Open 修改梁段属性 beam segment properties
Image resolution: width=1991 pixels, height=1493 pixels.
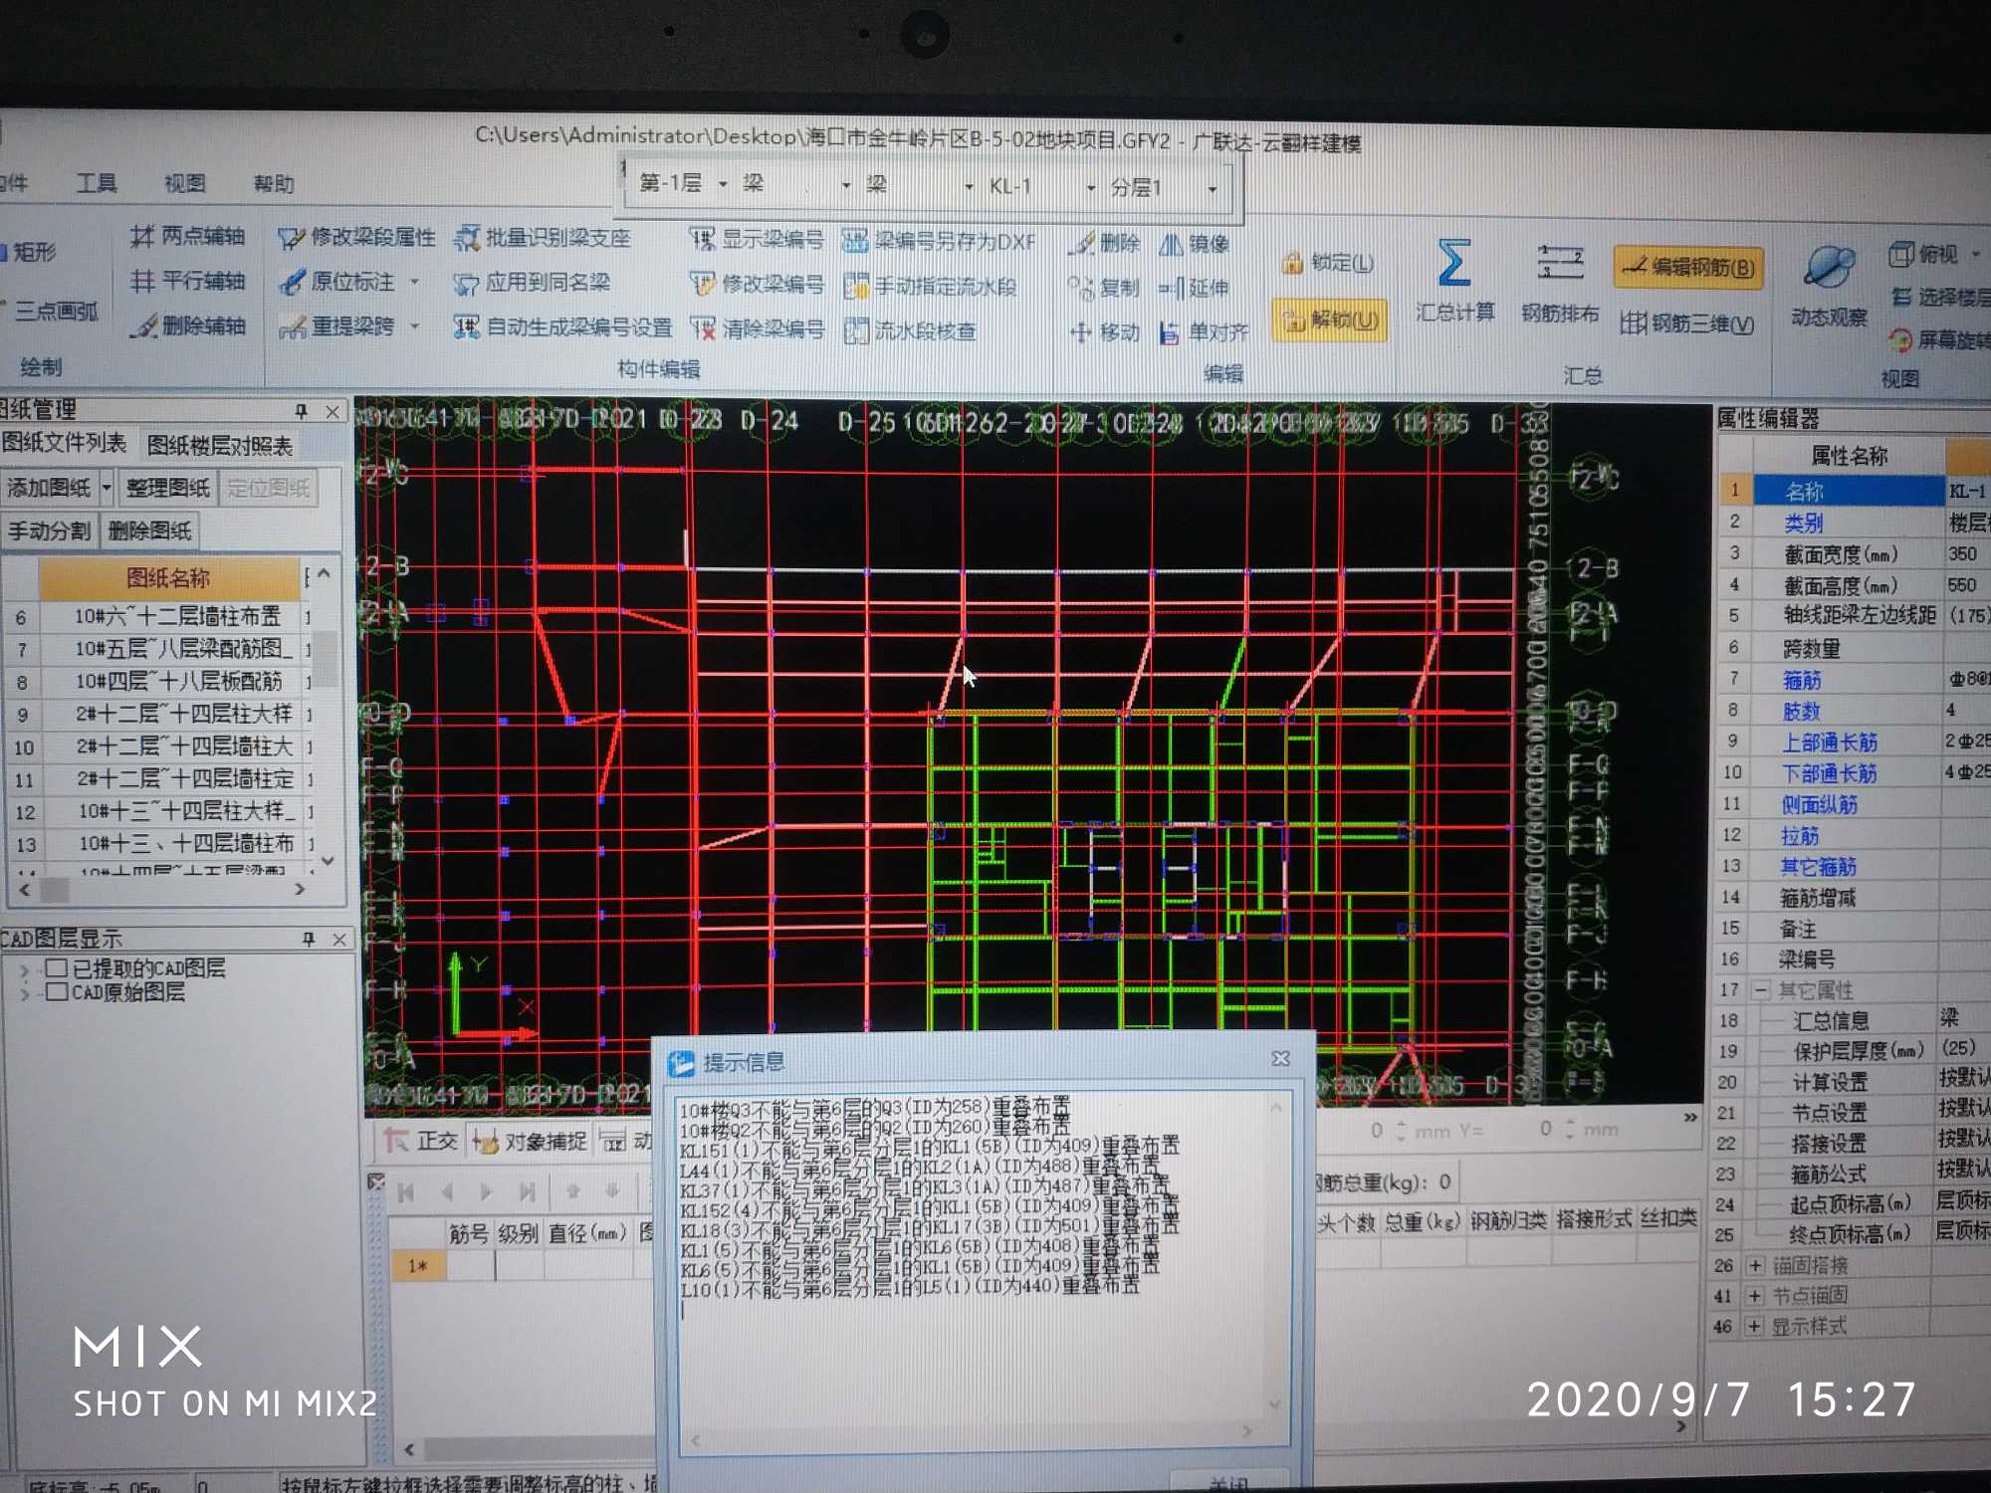coord(356,237)
